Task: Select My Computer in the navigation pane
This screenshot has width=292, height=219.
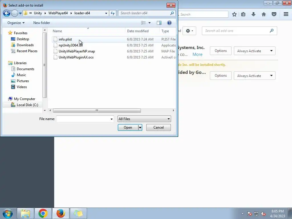Action: [x=25, y=99]
